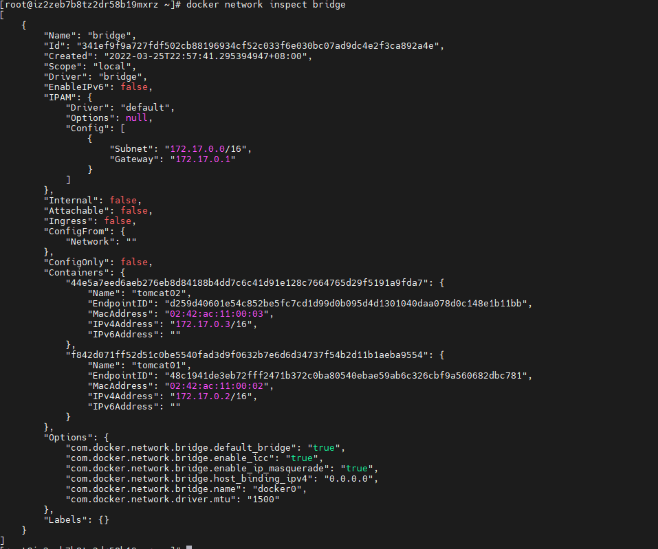Click the default_bridge option line
This screenshot has width=658, height=549.
(x=205, y=448)
